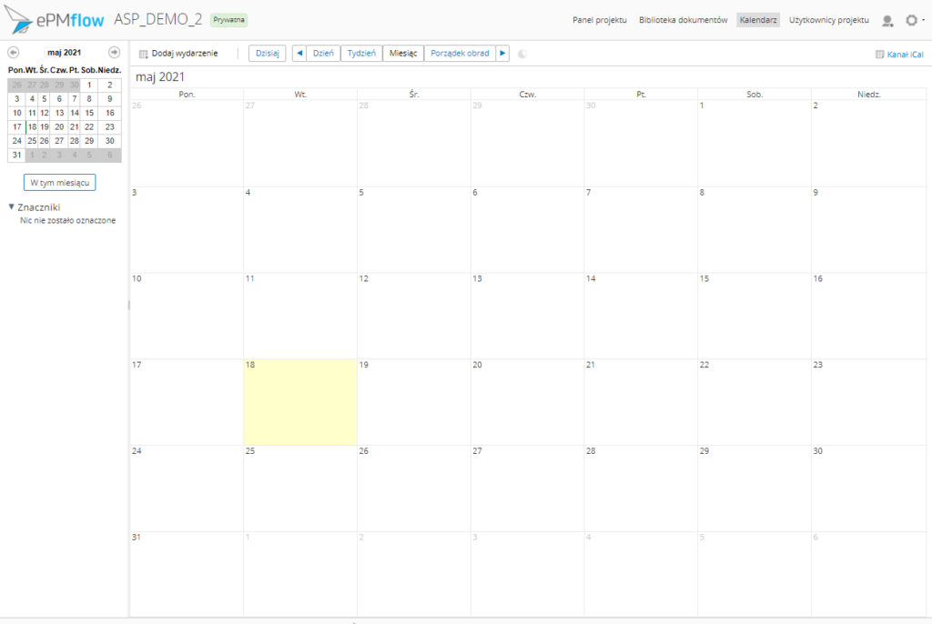Switch to Dzień view
This screenshot has width=932, height=624.
click(x=323, y=54)
